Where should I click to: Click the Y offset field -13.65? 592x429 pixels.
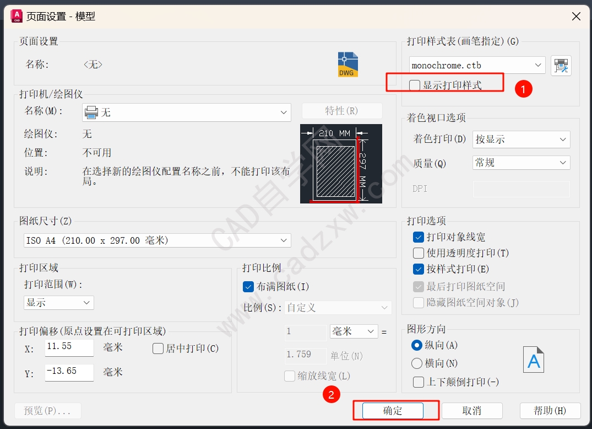tap(69, 373)
